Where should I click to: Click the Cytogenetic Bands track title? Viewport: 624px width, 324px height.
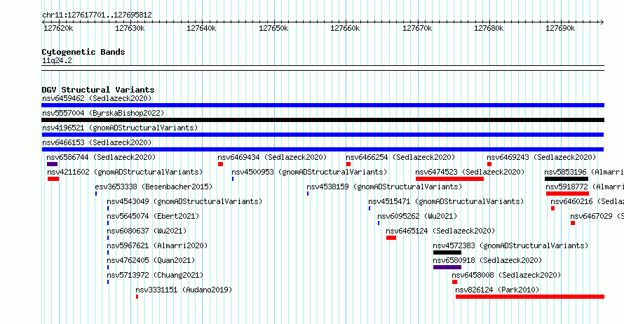point(83,52)
